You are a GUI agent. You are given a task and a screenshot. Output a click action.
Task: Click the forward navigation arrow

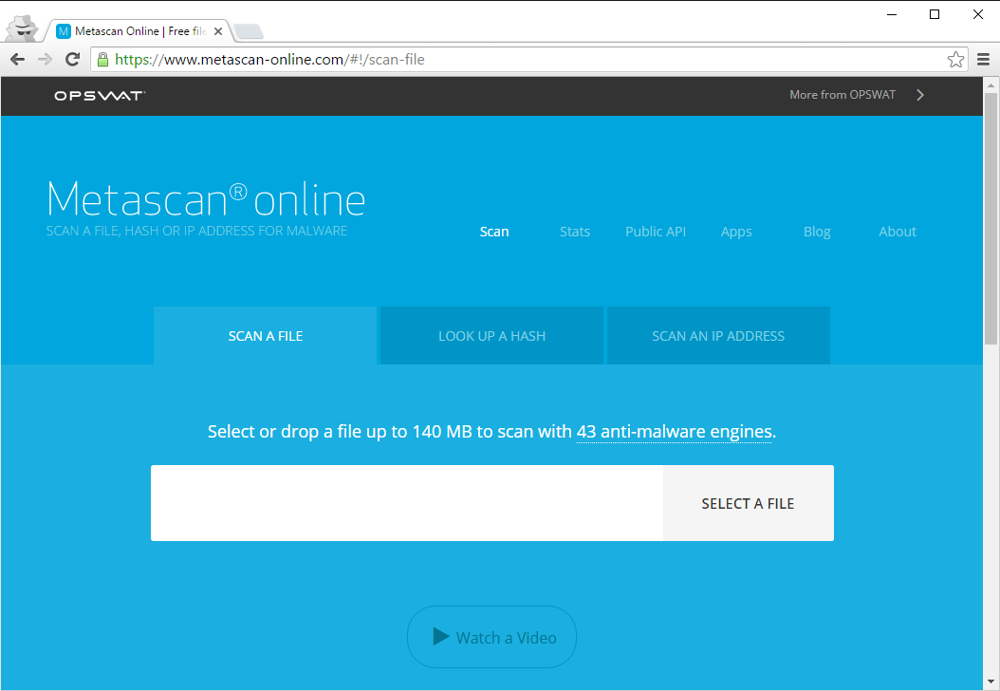click(45, 58)
